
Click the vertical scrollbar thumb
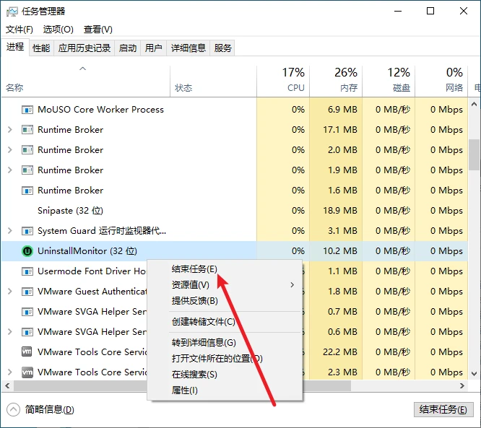474,155
